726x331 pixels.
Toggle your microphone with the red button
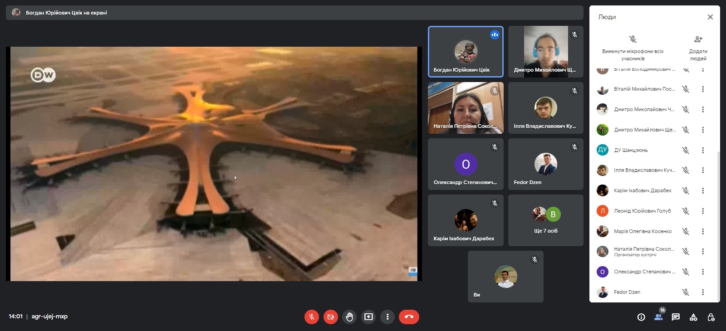[x=311, y=317]
